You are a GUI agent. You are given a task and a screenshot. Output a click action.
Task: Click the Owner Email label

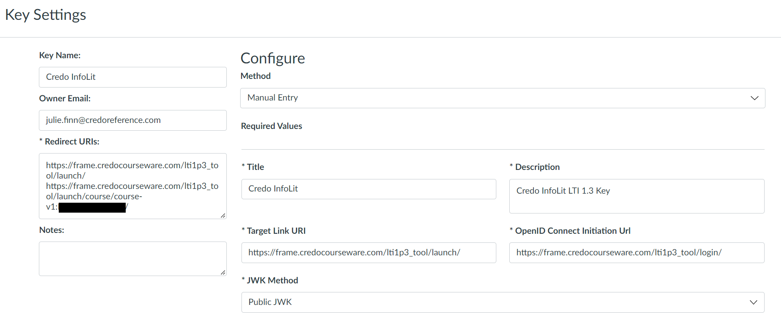point(65,98)
